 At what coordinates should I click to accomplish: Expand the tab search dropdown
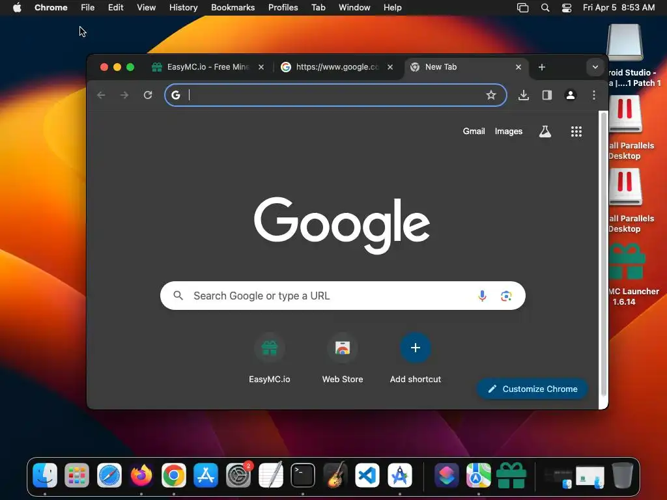[595, 67]
